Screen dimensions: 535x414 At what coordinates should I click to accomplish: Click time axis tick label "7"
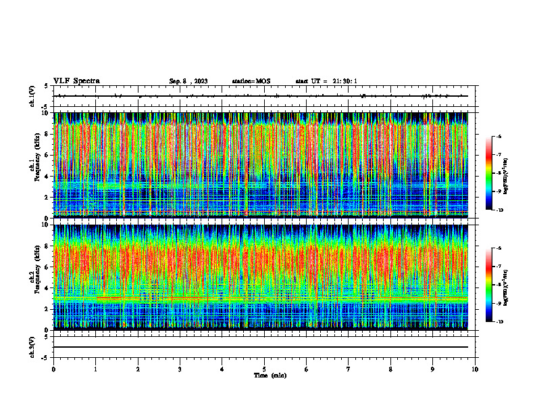coord(349,369)
